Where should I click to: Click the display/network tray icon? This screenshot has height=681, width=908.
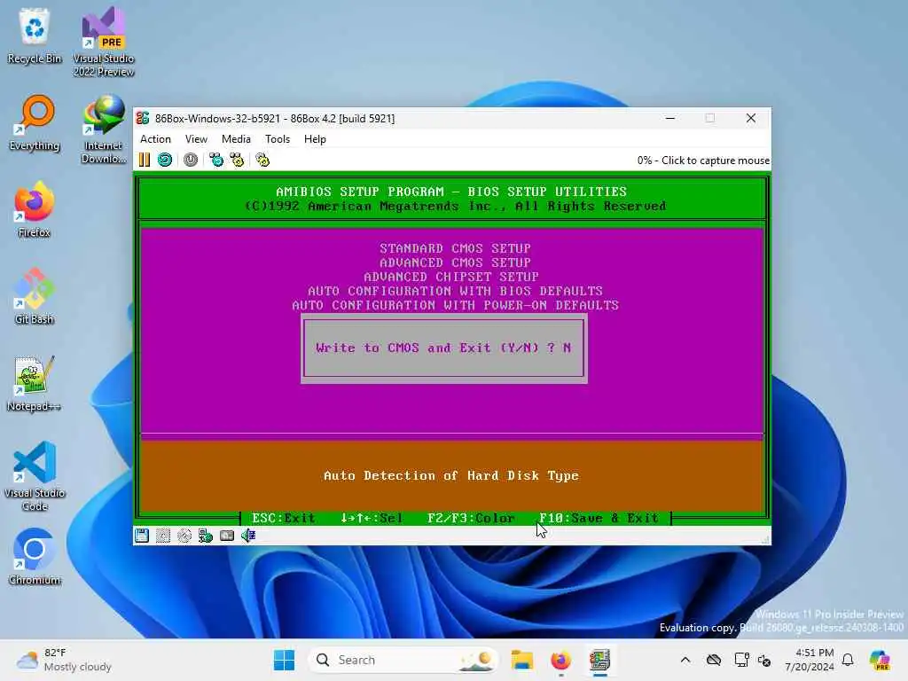coord(741,660)
